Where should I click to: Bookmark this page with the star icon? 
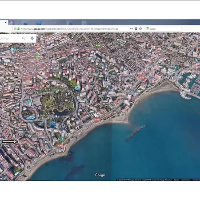click(x=140, y=29)
